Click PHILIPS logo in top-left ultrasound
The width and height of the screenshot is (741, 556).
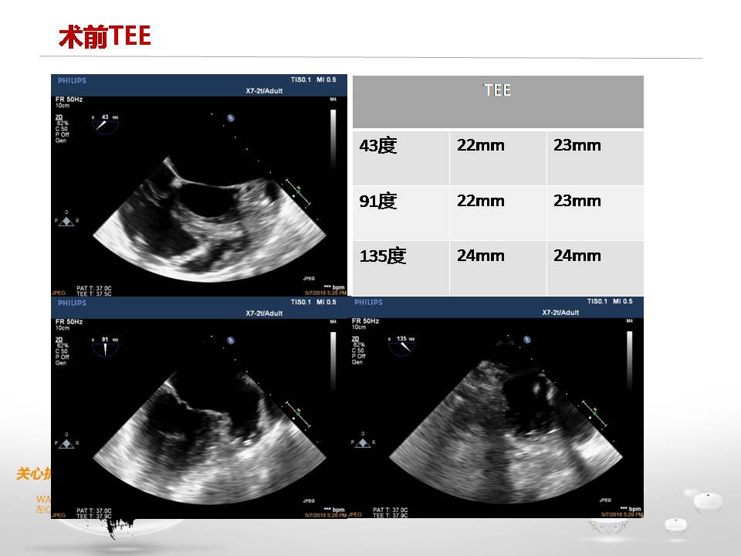coord(72,80)
